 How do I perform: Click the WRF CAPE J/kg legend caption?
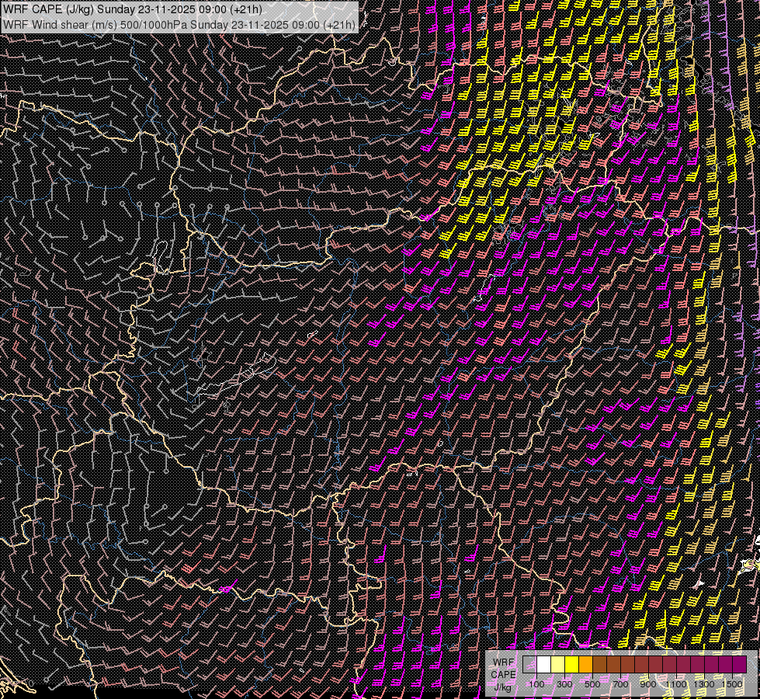coord(503,674)
